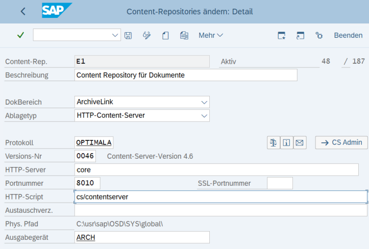Click the copy entry icon
The width and height of the screenshot is (369, 249).
point(184,35)
